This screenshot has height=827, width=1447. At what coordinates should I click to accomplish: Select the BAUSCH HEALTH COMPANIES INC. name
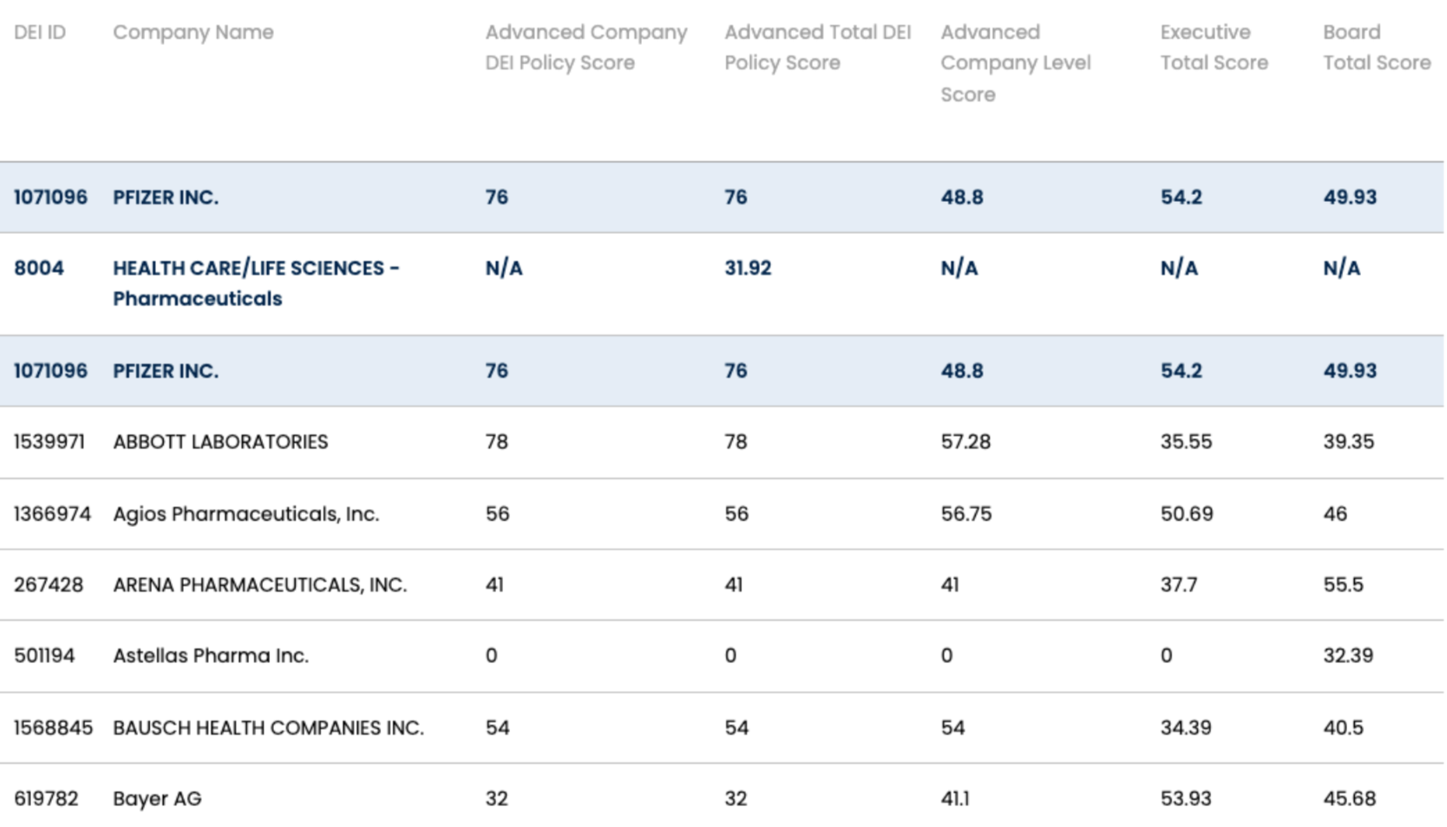[x=269, y=728]
